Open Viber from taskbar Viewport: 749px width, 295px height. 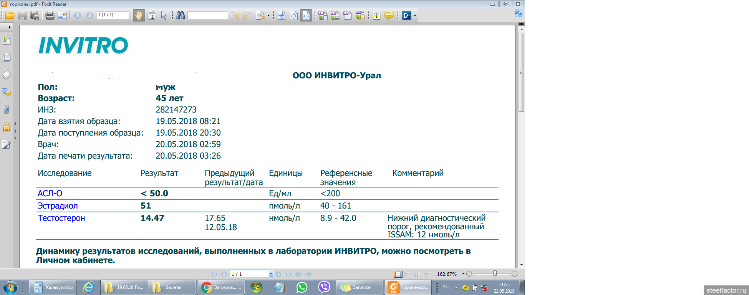coord(324,287)
